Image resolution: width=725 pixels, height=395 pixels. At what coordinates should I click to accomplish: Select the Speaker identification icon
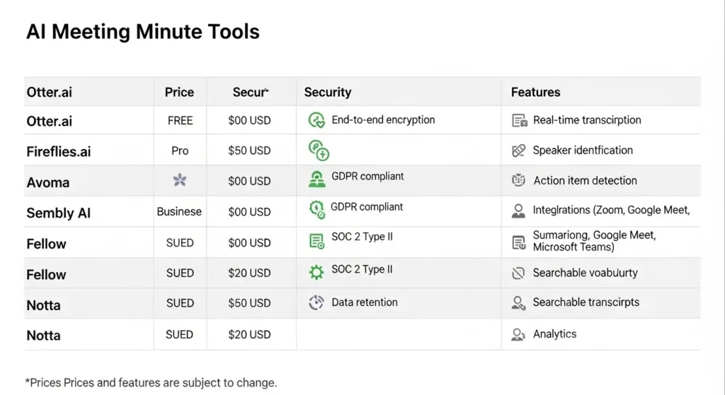(x=519, y=151)
